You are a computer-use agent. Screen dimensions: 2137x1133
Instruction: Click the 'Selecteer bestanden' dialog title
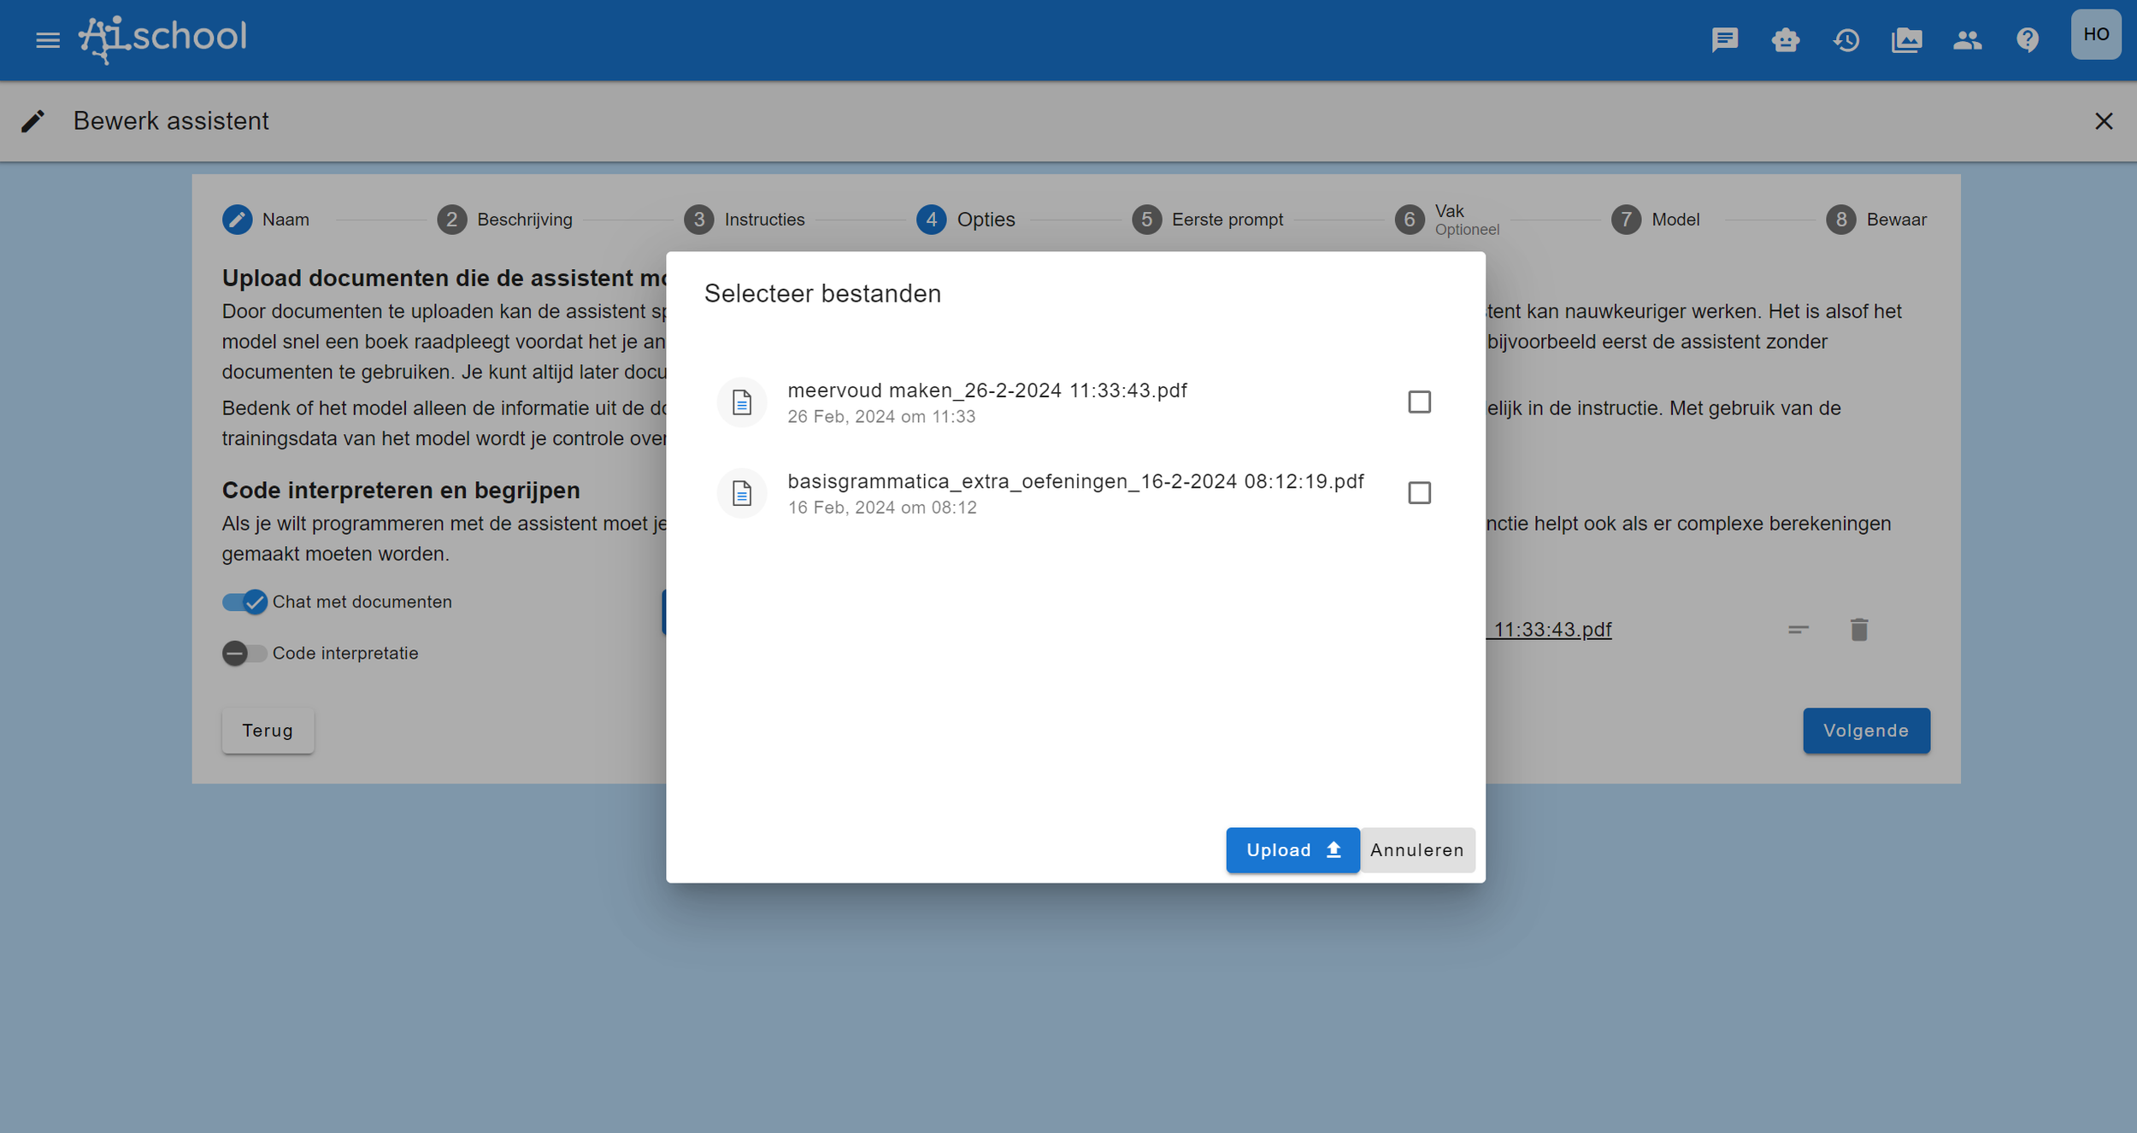pos(822,294)
